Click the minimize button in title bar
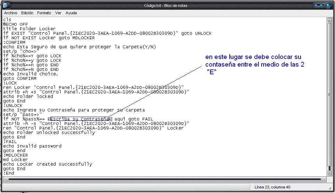The width and height of the screenshot is (335, 193). click(x=317, y=5)
